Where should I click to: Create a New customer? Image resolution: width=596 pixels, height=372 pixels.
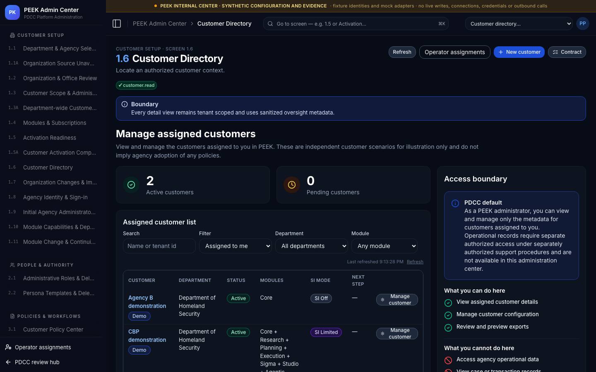pos(519,52)
